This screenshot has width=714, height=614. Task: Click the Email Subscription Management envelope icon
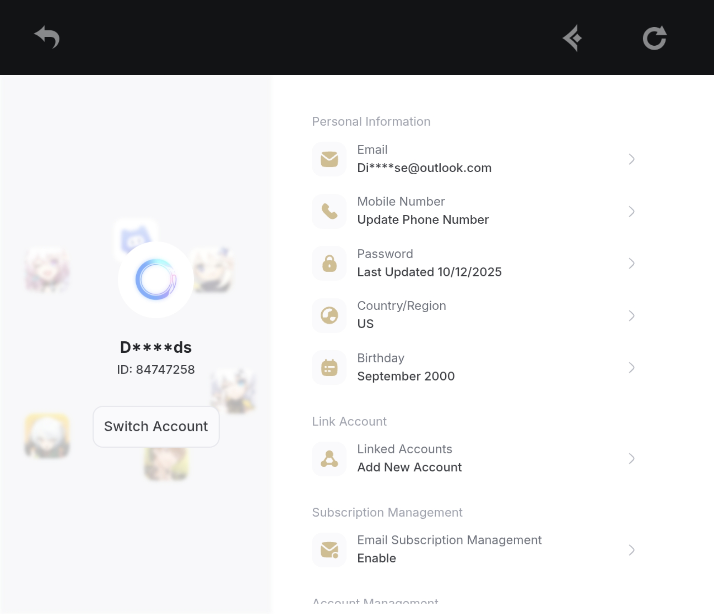(329, 550)
